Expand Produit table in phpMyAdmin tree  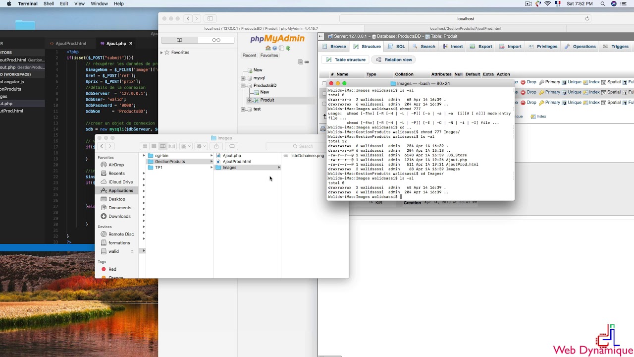click(250, 101)
